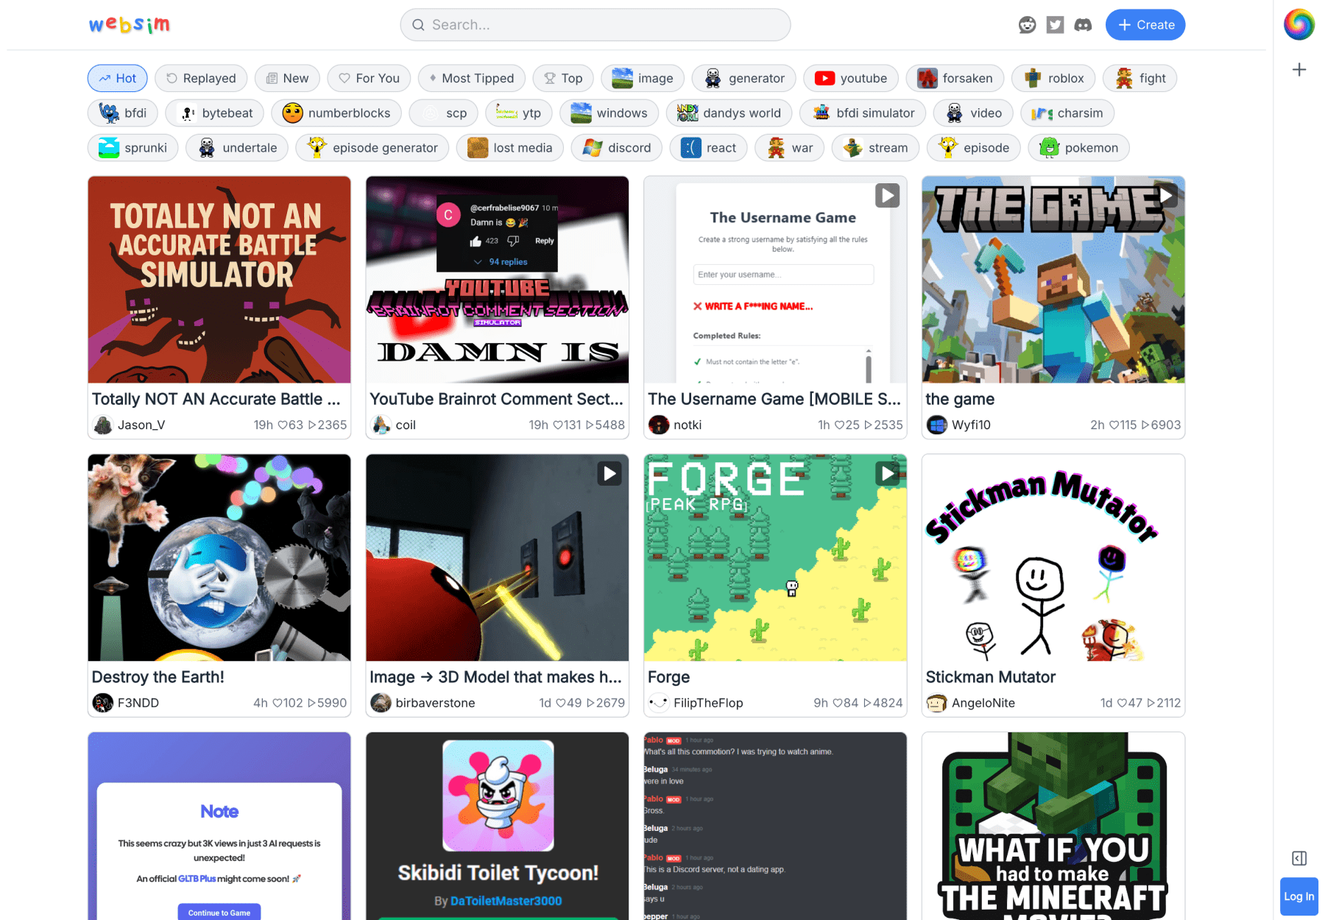Filter by the pokemon tag
Screen dimensions: 1325x920
point(1079,147)
